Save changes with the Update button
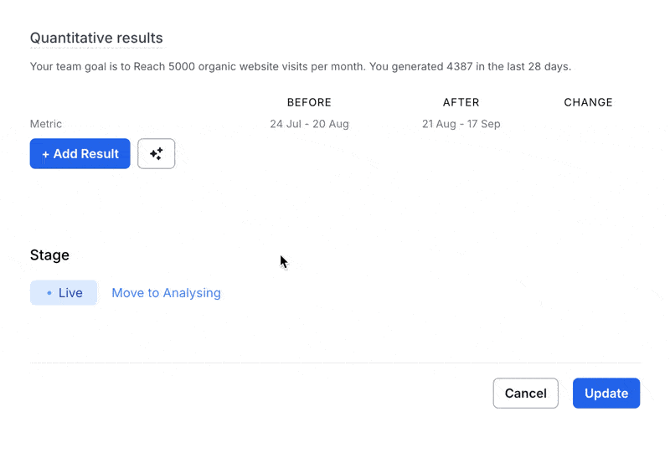The height and width of the screenshot is (458, 670). point(606,393)
